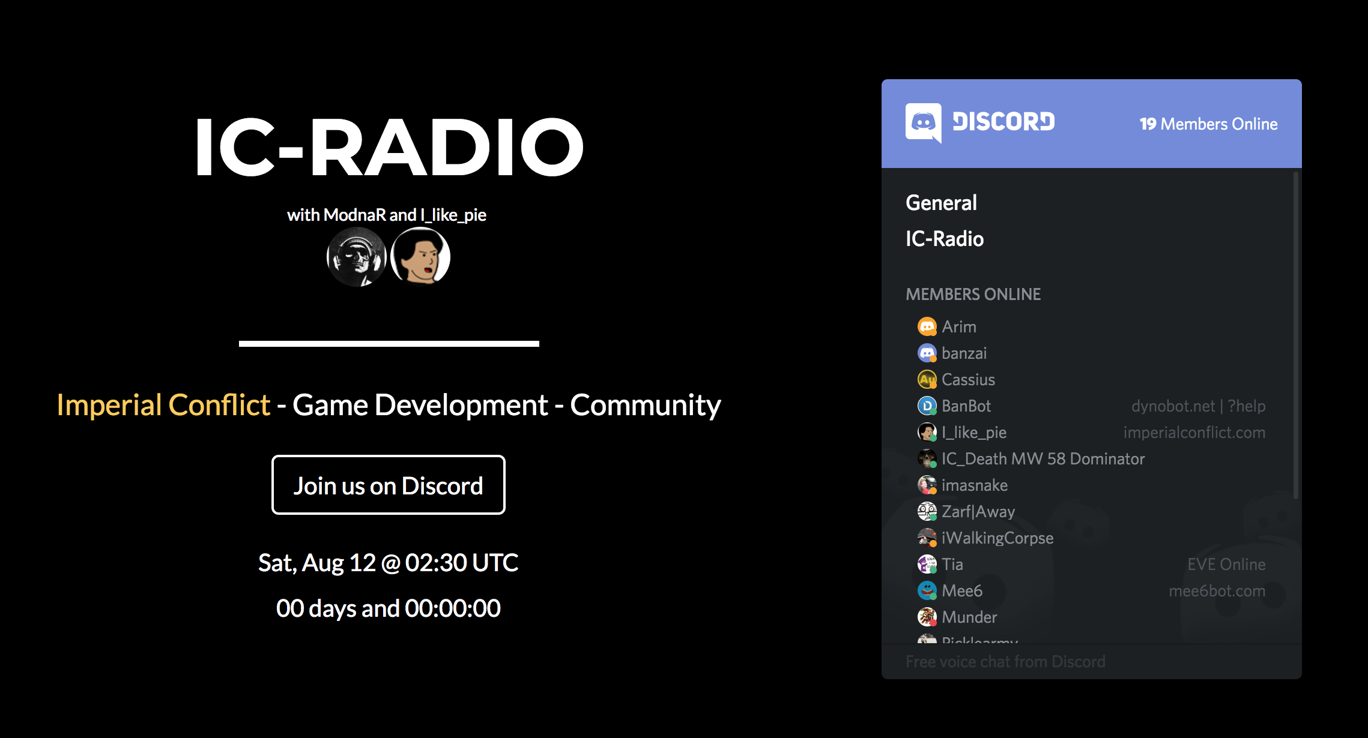This screenshot has height=738, width=1368.
Task: Click BanBot's avatar icon
Action: pos(927,406)
